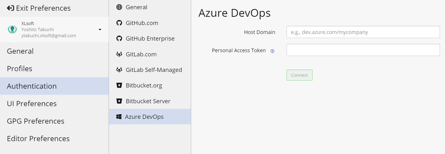This screenshot has width=445, height=154.
Task: Click into the Personal Access Token field
Action: [363, 50]
